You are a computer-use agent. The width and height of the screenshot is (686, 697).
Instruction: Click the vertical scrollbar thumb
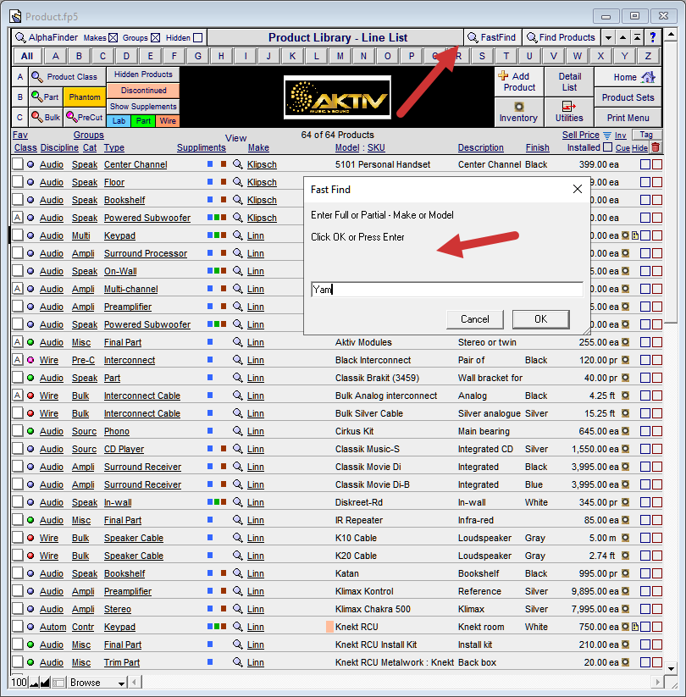[x=671, y=182]
